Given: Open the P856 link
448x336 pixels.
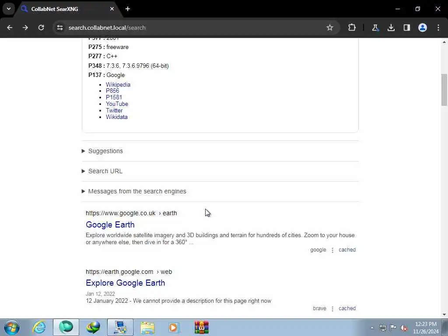Looking at the screenshot, I should coord(112,91).
